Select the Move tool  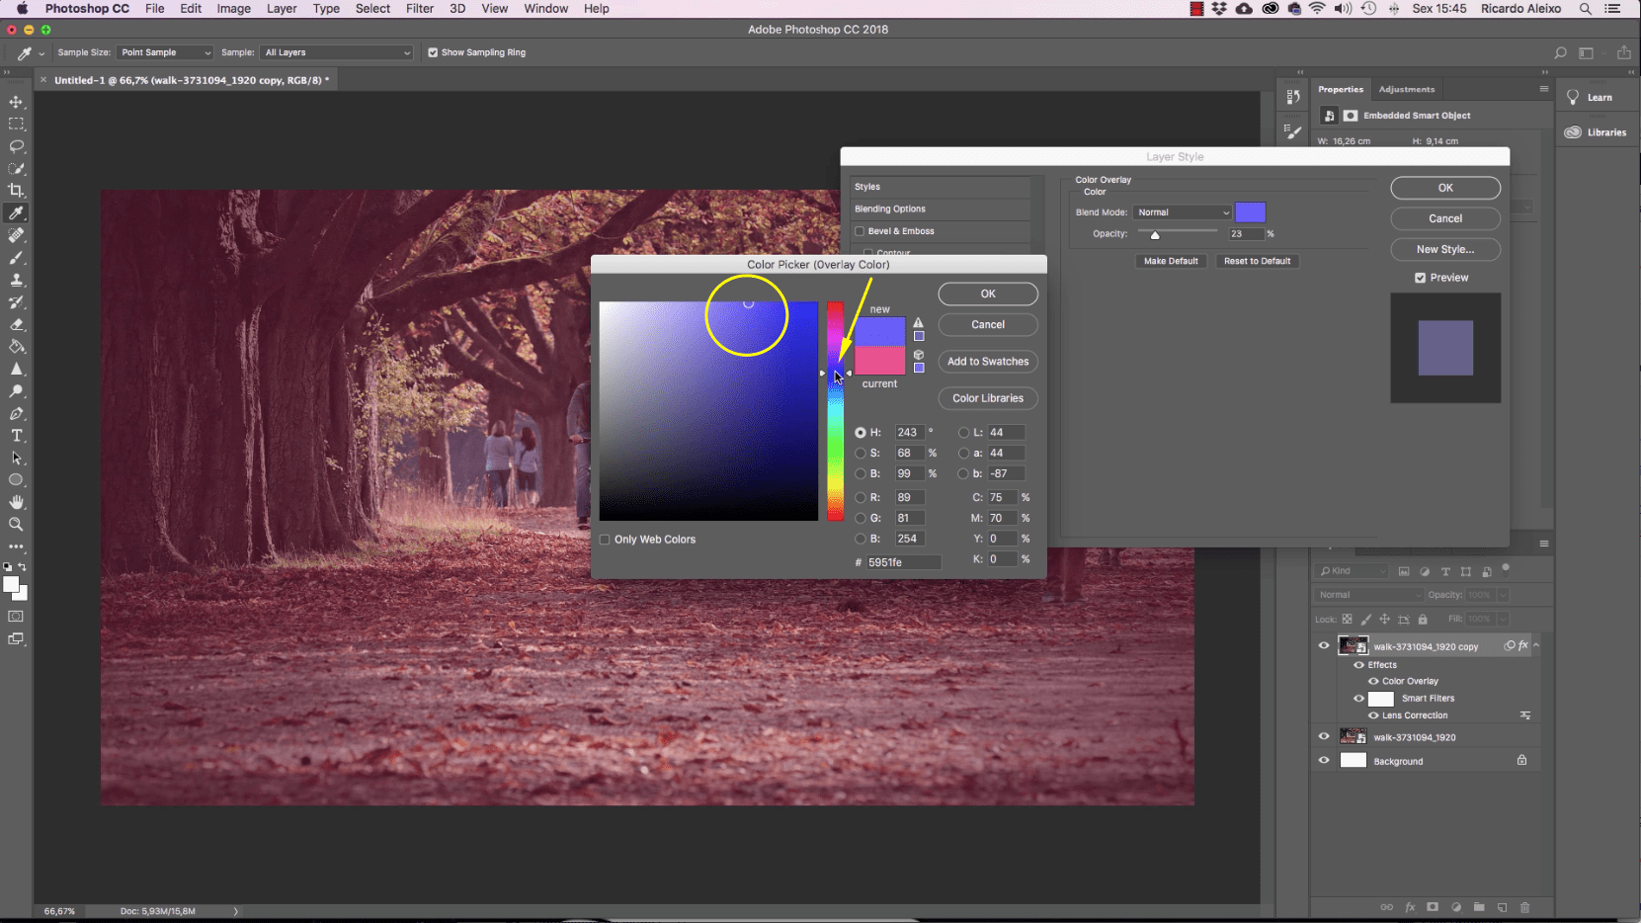(x=16, y=102)
